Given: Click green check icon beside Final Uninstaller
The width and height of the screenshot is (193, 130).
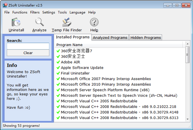Looking at the screenshot, I should click(x=58, y=73).
